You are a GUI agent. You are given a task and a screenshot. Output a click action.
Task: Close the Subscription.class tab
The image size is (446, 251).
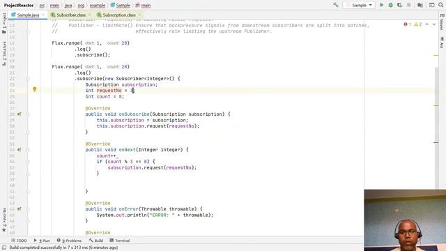coord(139,15)
